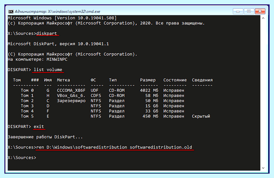Close the cmd.exe window
The image size is (274, 178).
pos(260,11)
